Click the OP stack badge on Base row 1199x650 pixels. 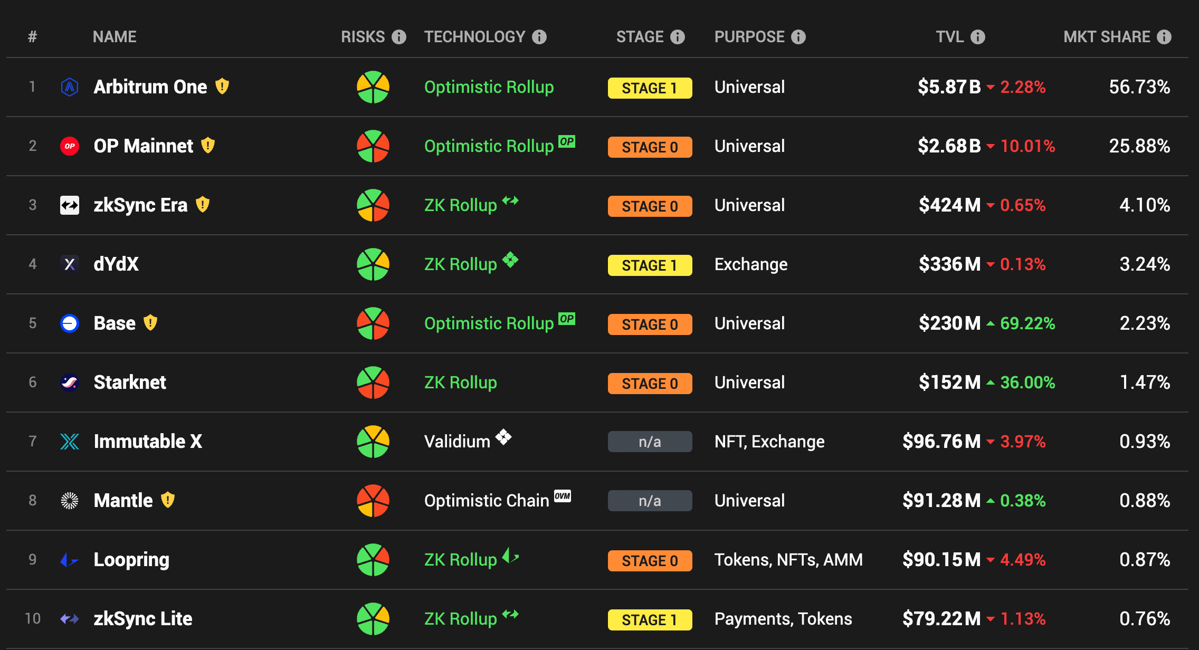[x=567, y=319]
